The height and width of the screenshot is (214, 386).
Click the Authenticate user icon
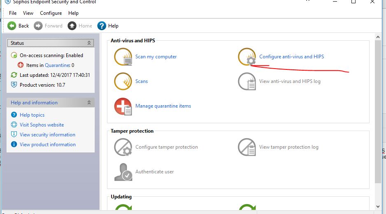pyautogui.click(x=123, y=172)
